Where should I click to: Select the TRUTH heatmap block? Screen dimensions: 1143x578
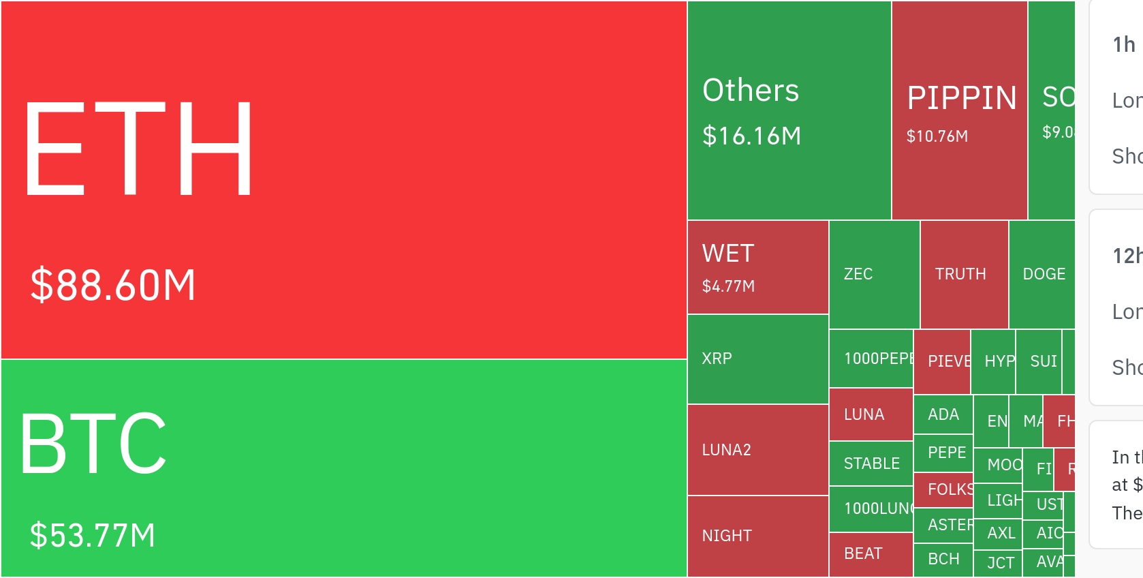tap(964, 274)
